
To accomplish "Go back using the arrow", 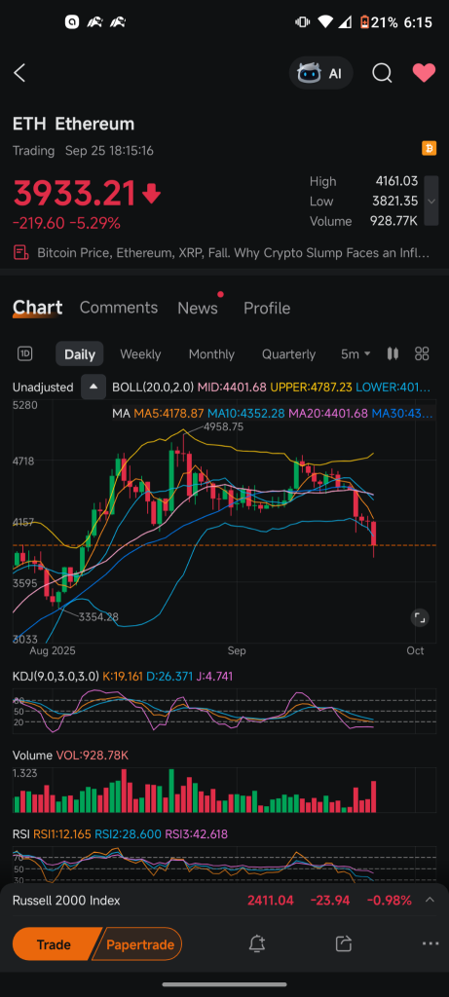I will point(19,73).
